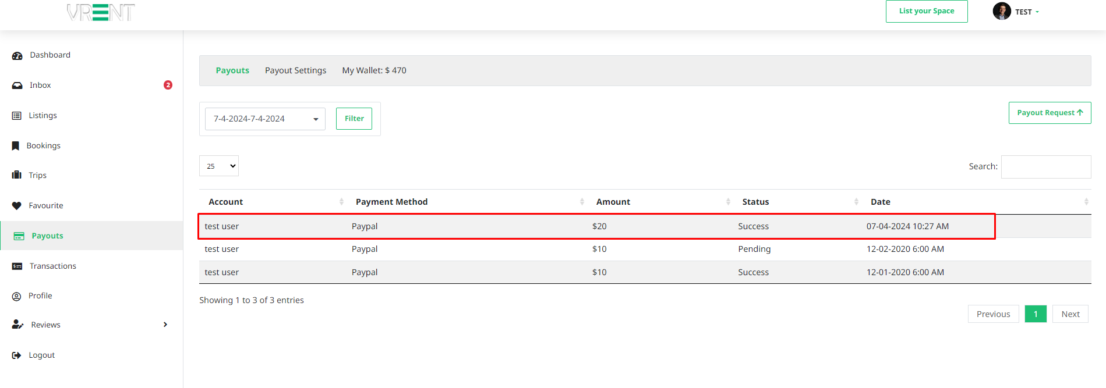This screenshot has width=1106, height=388.
Task: Click the Logout exit icon
Action: 17,355
